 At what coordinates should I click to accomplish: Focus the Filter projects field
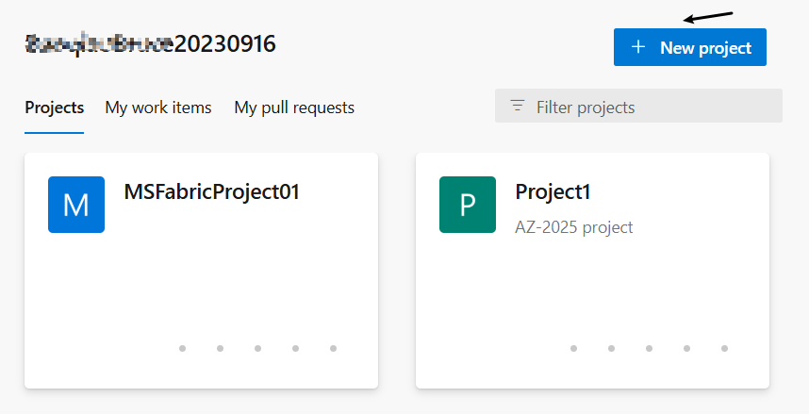(638, 106)
